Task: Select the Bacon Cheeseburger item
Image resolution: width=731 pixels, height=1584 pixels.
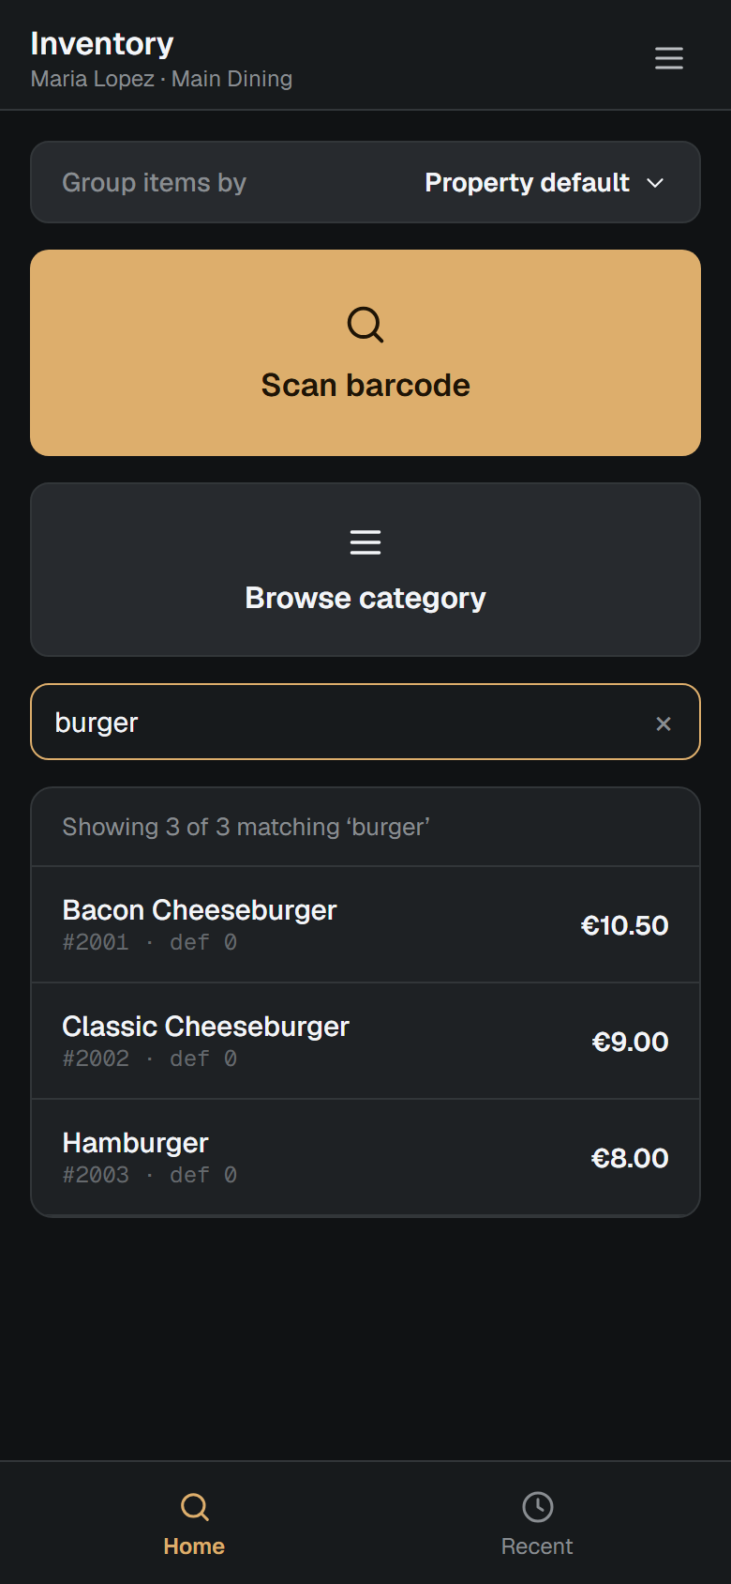Action: (365, 924)
